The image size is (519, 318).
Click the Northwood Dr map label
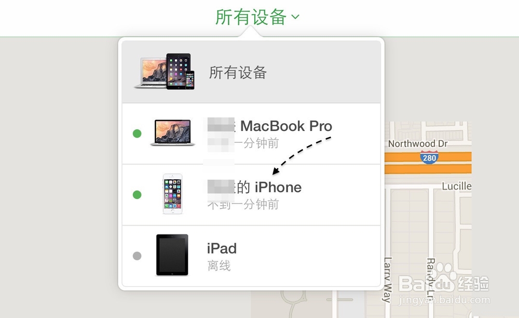(x=418, y=143)
